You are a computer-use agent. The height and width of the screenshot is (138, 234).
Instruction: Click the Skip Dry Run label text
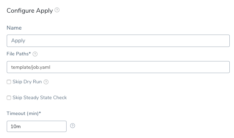point(27,82)
